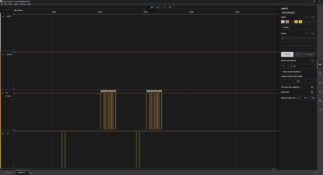Toggle Trim data after stopping switch
This screenshot has height=175, width=323.
pyautogui.click(x=313, y=87)
